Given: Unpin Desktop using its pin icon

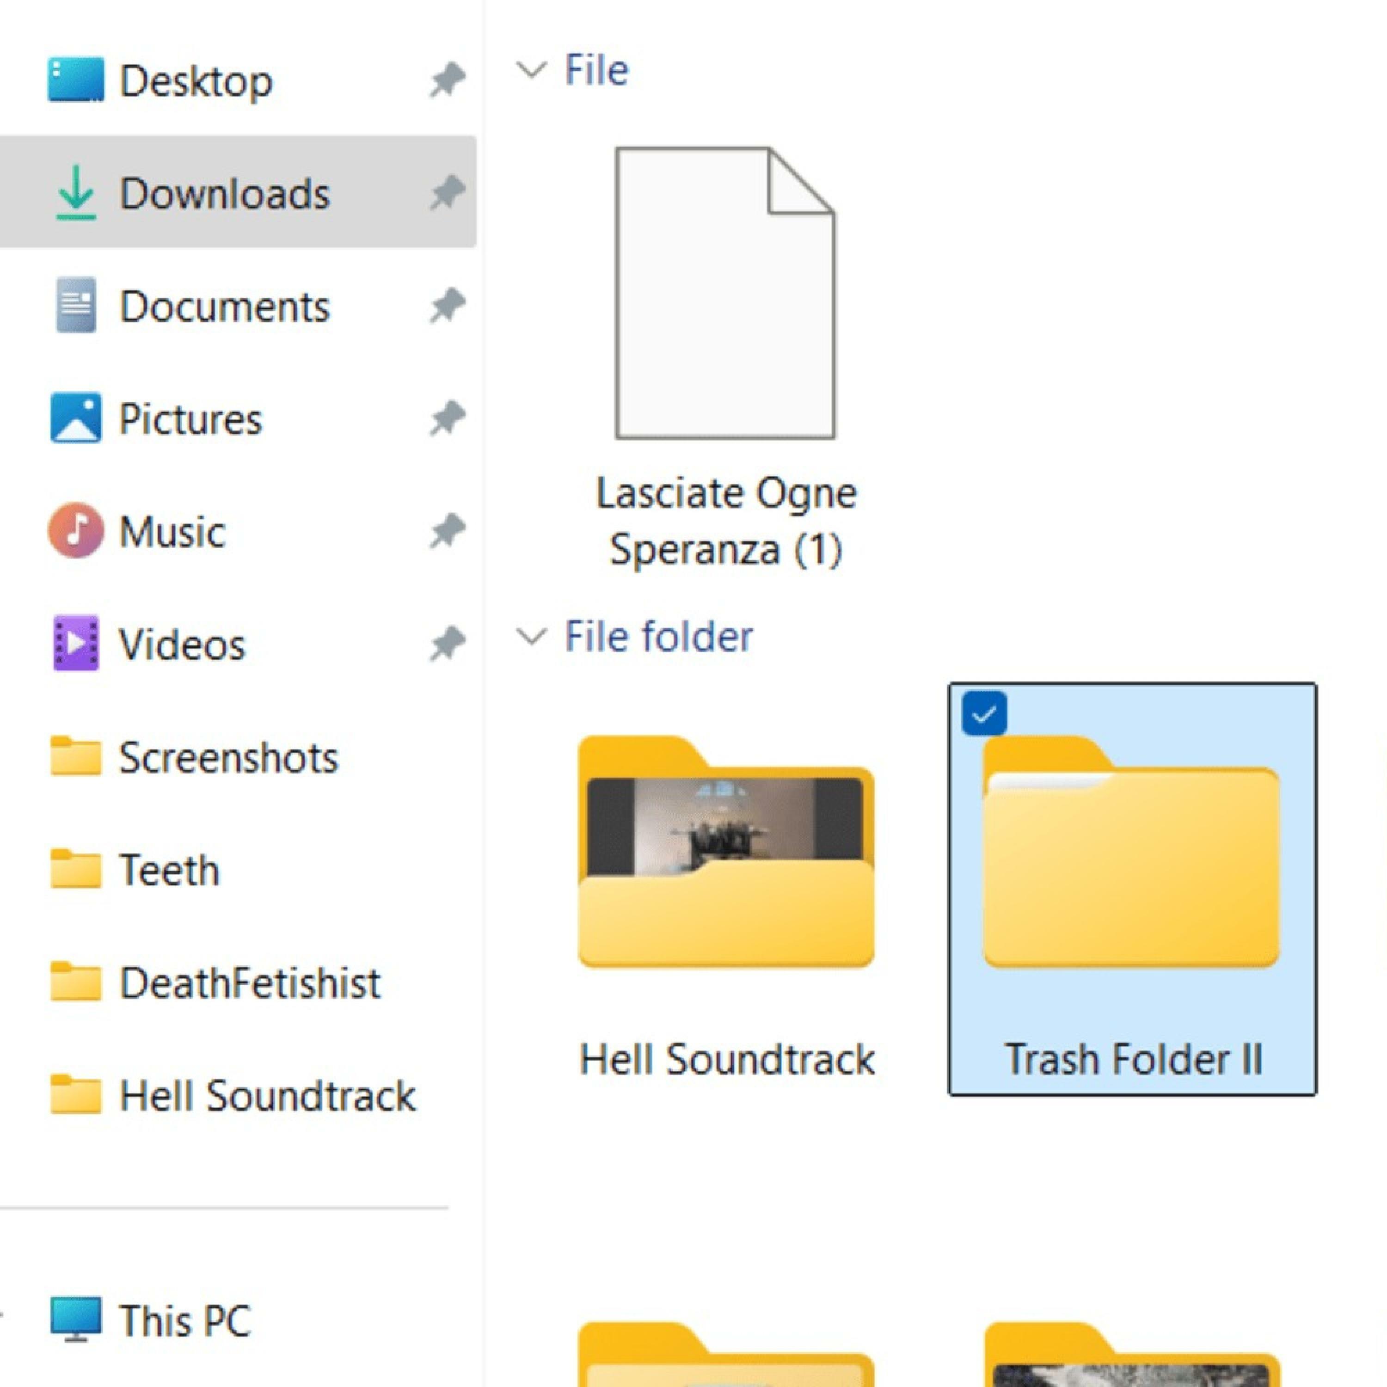Looking at the screenshot, I should tap(447, 80).
